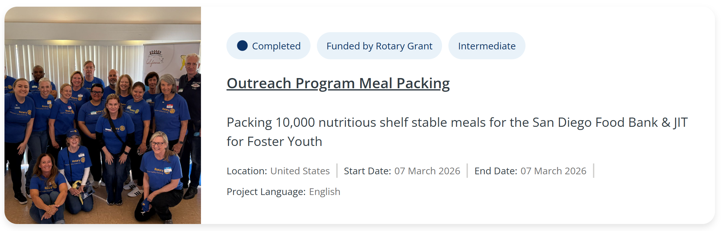
Task: Click the blue status dot beside Completed
Action: point(242,46)
